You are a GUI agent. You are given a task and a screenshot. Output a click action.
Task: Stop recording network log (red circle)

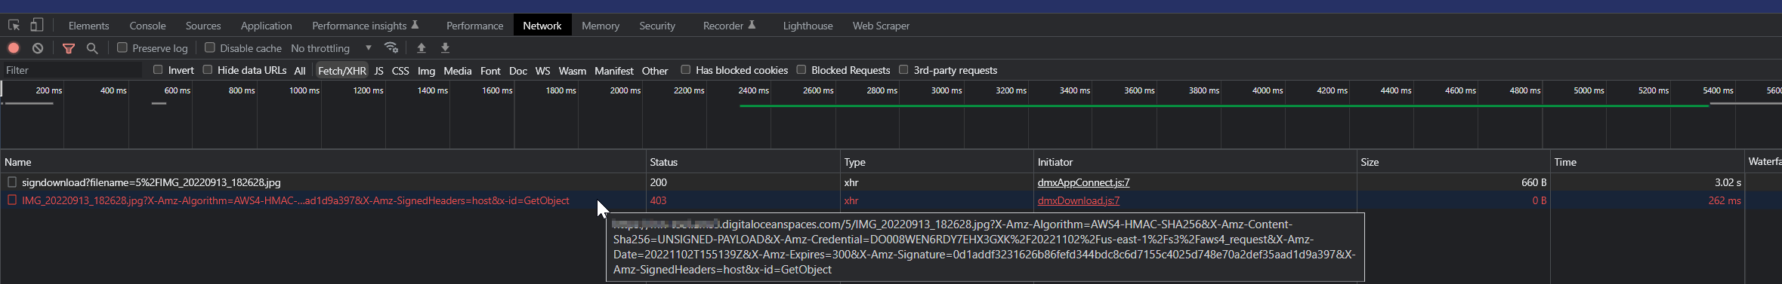tap(14, 48)
